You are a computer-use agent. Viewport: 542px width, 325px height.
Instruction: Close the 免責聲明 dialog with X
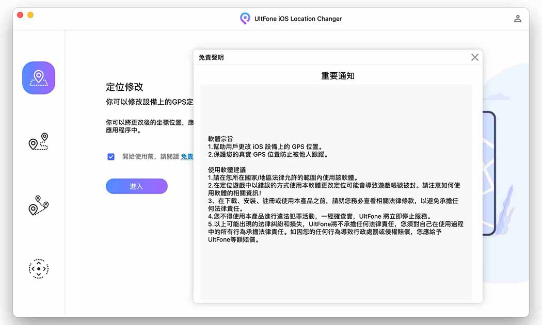click(x=474, y=57)
